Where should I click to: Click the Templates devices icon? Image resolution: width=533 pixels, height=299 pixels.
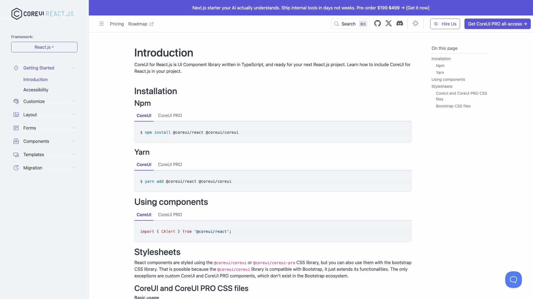tap(16, 154)
